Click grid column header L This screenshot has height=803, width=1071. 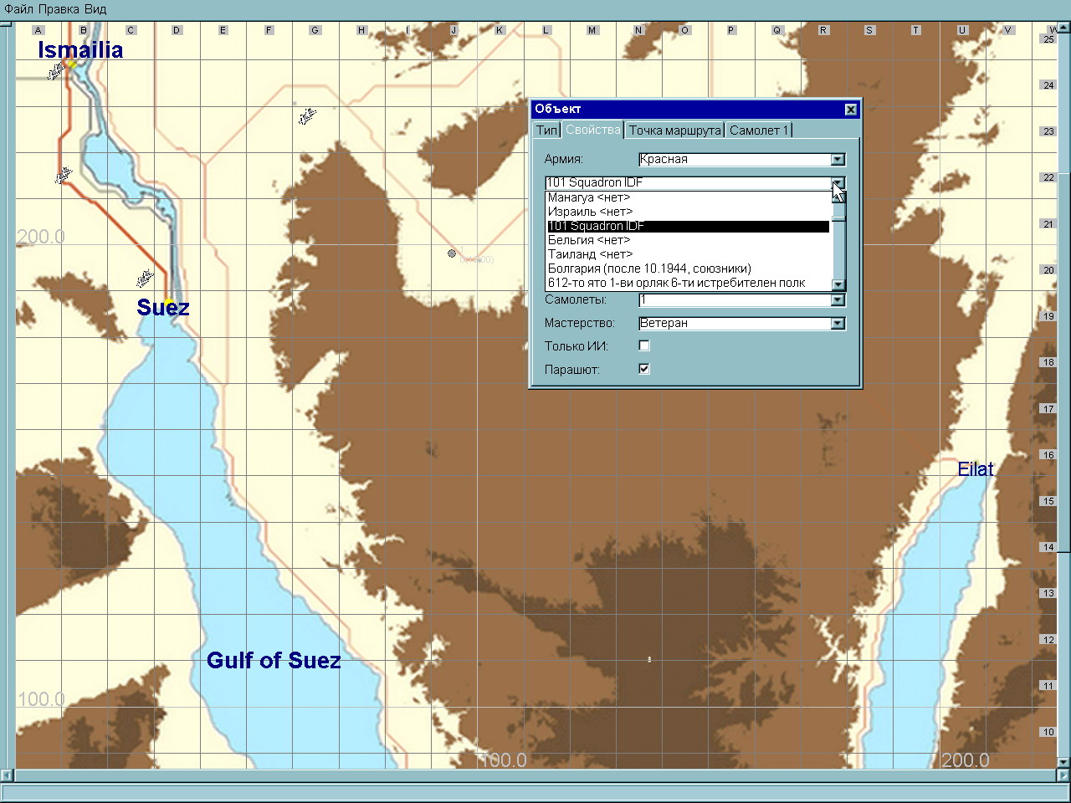pos(546,30)
